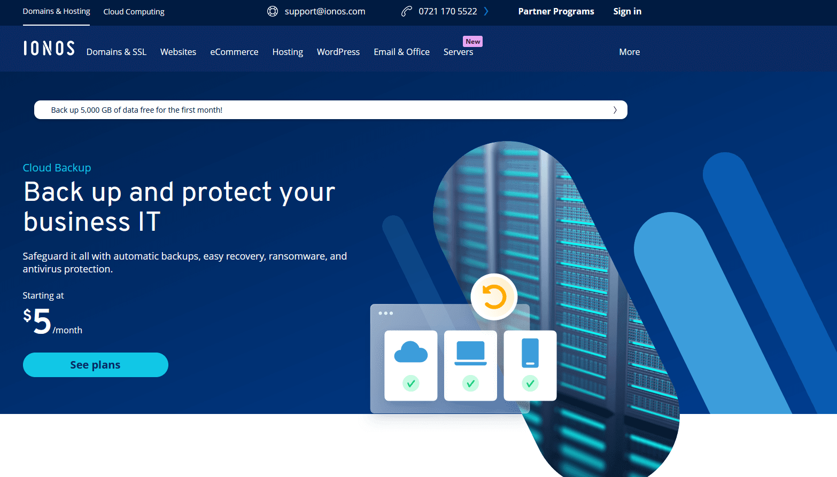
Task: Open the eCommerce menu
Action: 234,52
